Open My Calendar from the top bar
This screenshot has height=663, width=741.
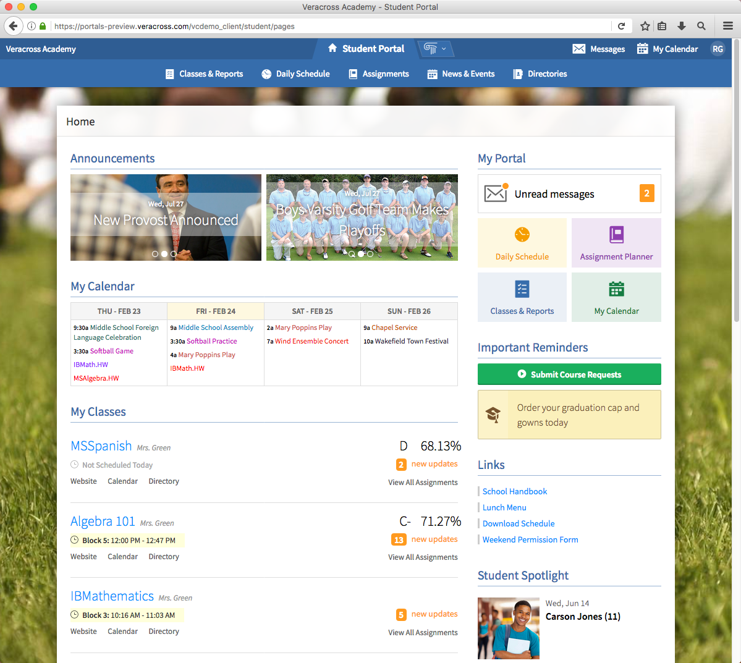[x=667, y=49]
